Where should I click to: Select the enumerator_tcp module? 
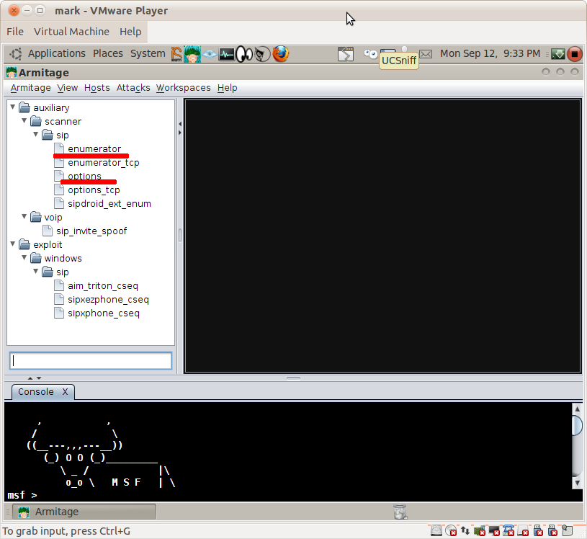point(104,163)
